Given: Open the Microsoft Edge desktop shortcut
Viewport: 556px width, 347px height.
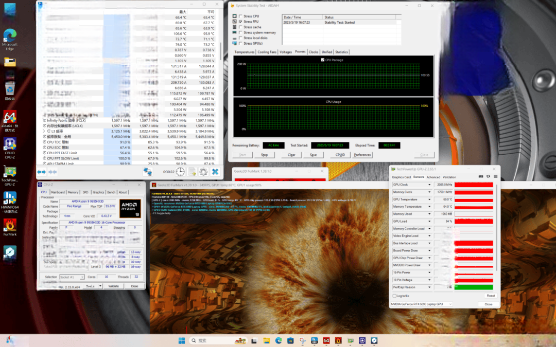Looking at the screenshot, I should tap(10, 39).
